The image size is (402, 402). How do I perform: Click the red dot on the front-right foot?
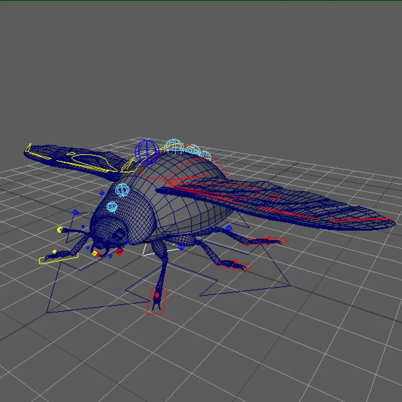pos(157,295)
